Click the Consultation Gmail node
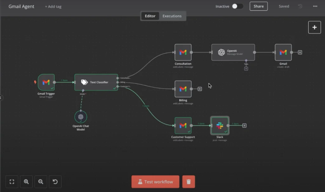This screenshot has height=192, width=325. pos(183,52)
